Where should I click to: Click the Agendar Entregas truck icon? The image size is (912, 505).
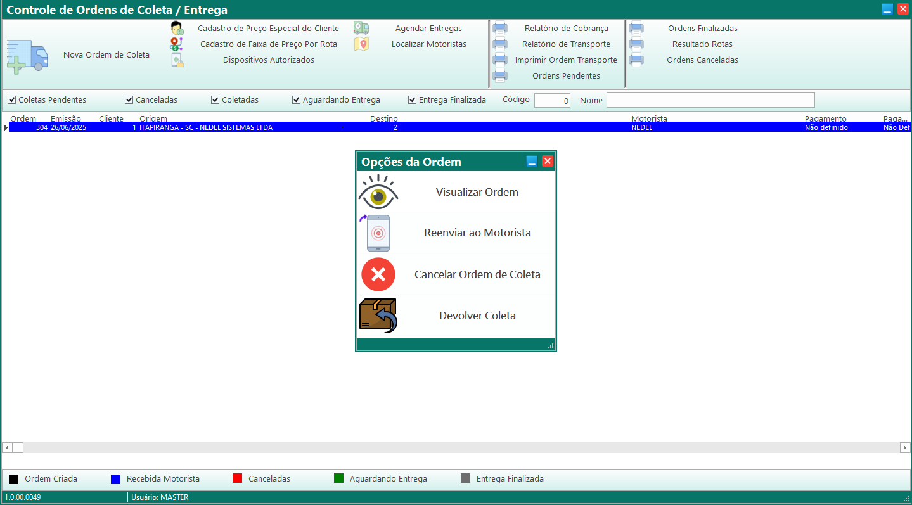(361, 28)
